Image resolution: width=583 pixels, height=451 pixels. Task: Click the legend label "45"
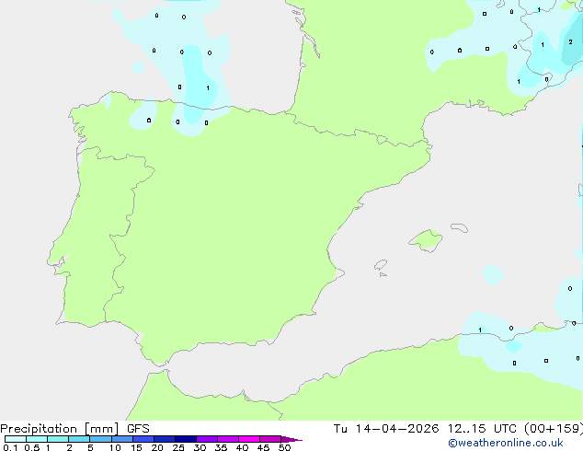tap(263, 447)
